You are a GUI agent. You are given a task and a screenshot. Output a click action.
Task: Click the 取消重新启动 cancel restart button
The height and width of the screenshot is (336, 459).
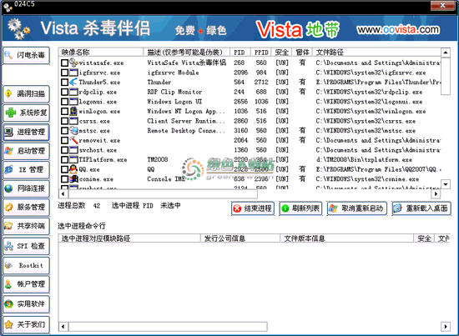tap(357, 208)
